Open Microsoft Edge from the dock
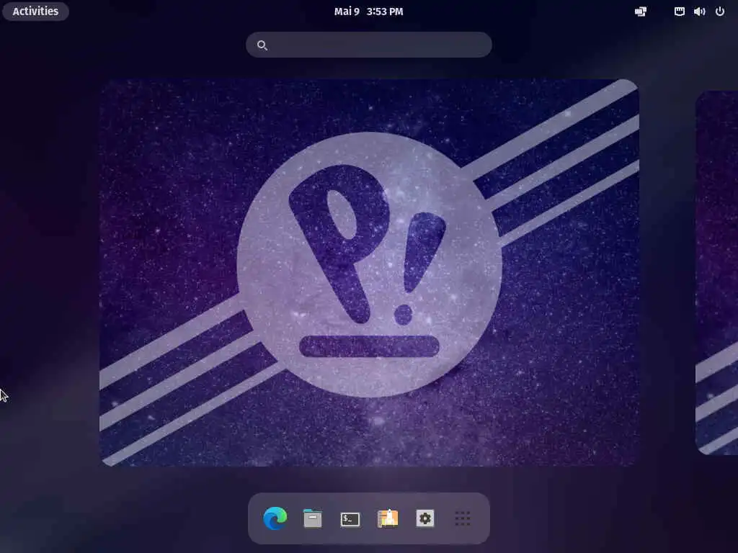 [x=275, y=518]
